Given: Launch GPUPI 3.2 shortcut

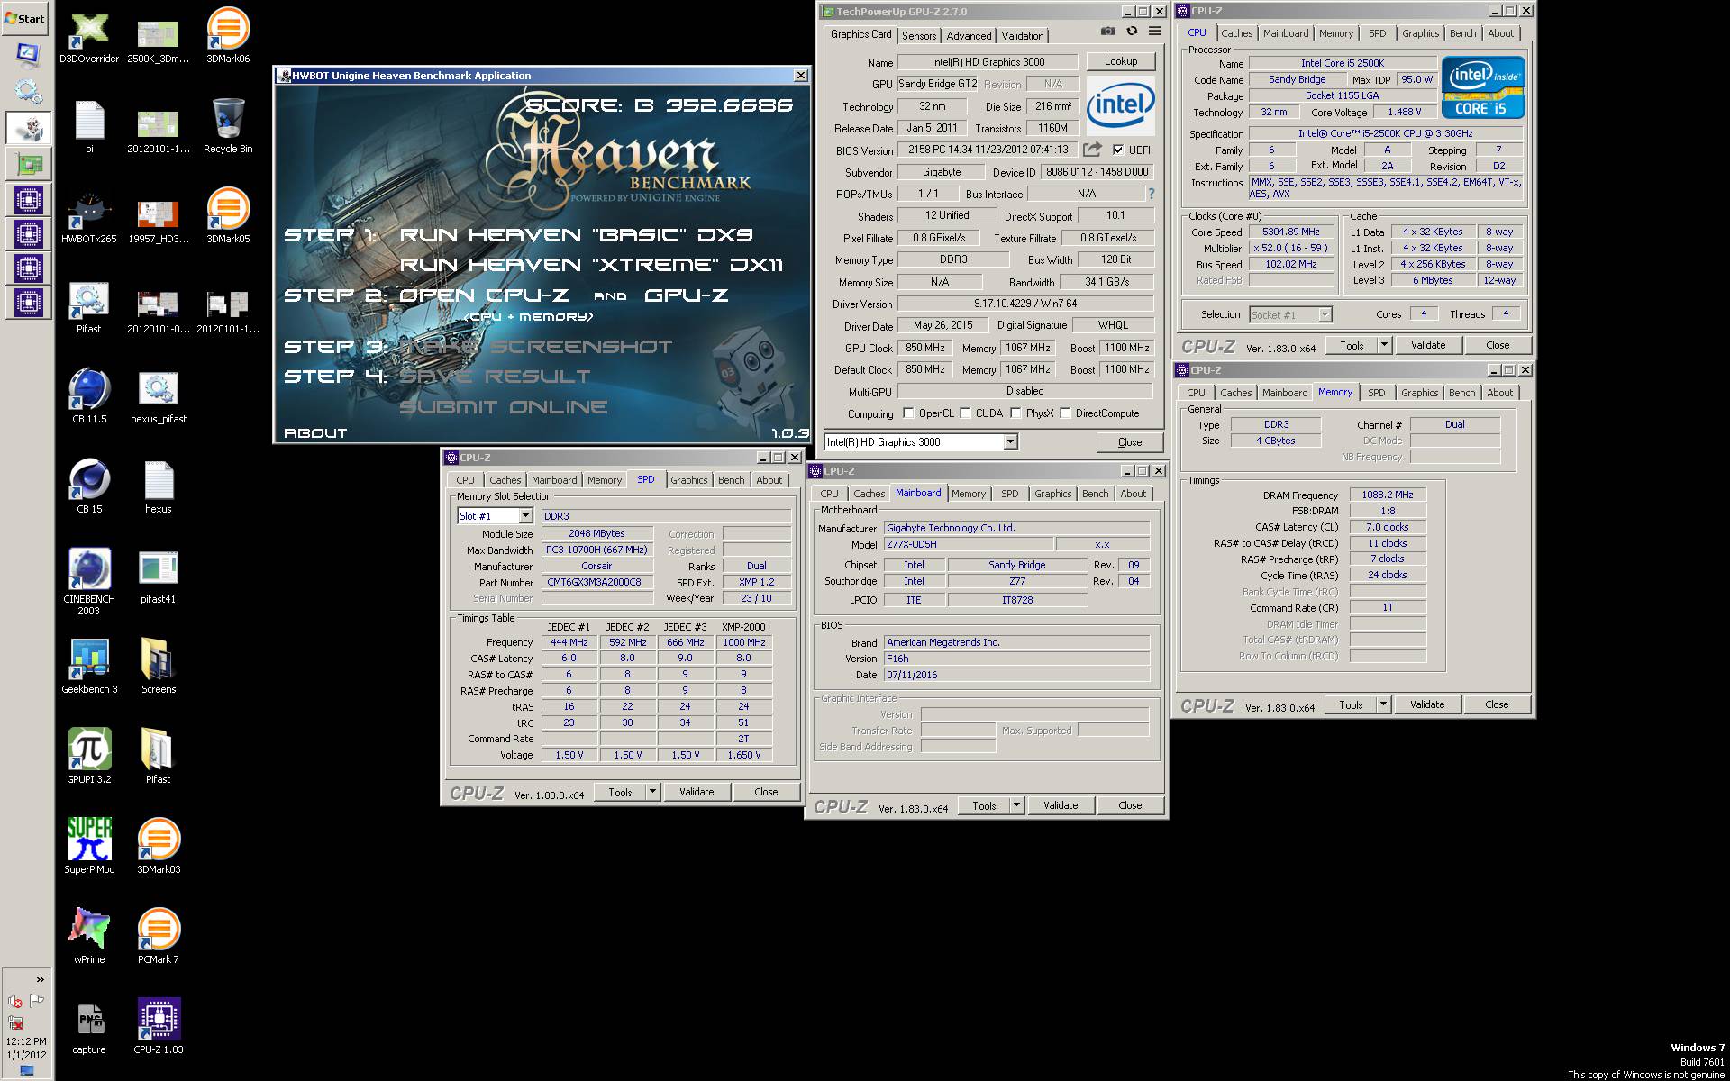Looking at the screenshot, I should (x=89, y=757).
